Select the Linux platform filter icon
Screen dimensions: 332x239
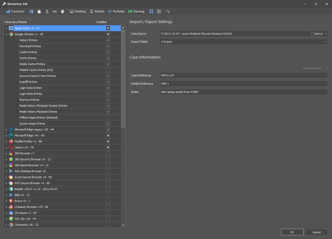coord(47,11)
